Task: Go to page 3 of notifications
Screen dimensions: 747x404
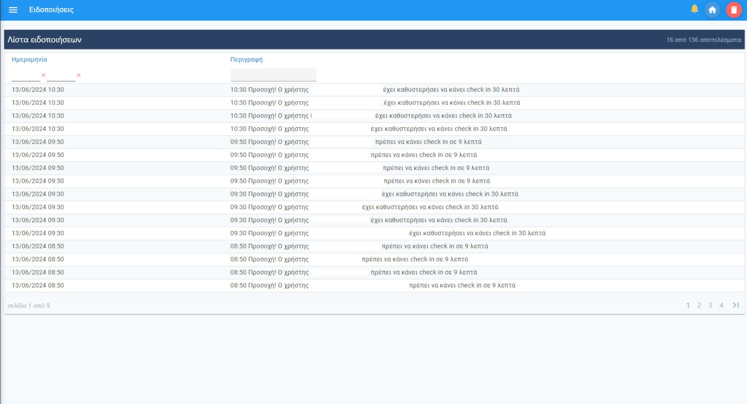Action: (x=710, y=306)
